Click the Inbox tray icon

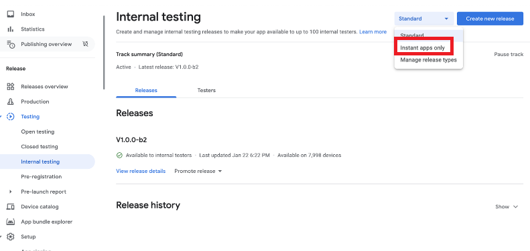click(11, 14)
